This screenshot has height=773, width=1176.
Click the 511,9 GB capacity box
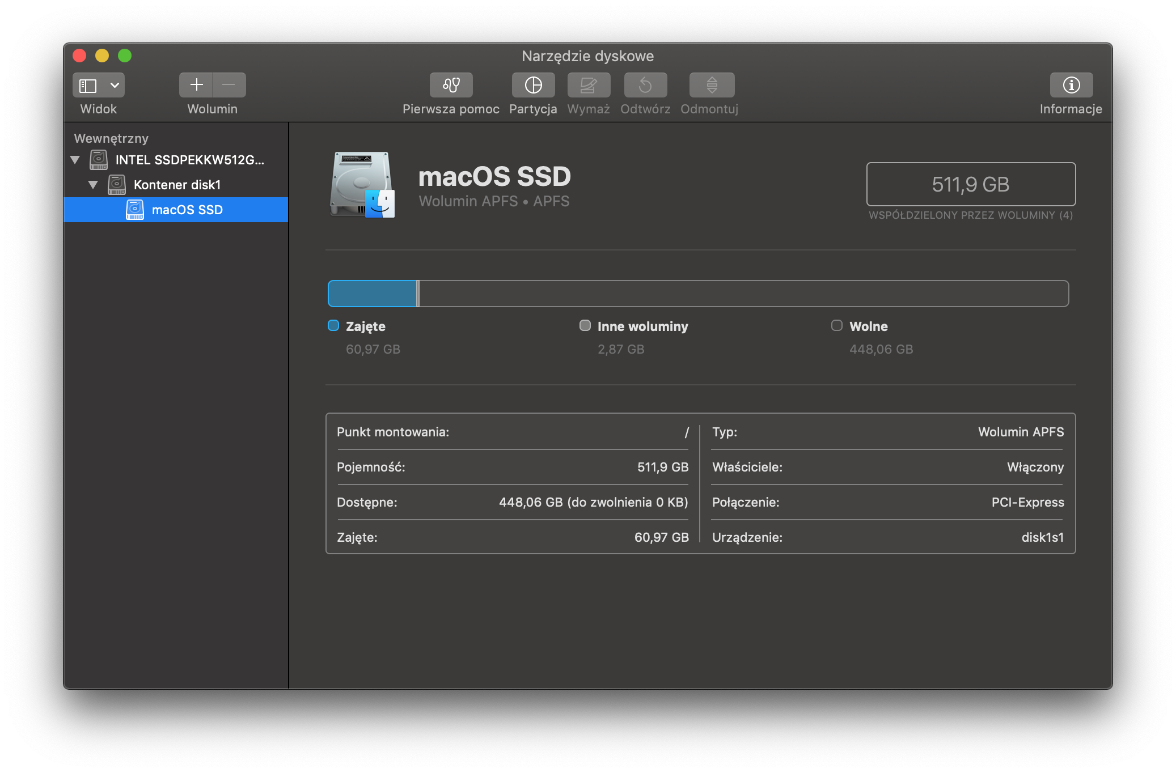pyautogui.click(x=971, y=184)
